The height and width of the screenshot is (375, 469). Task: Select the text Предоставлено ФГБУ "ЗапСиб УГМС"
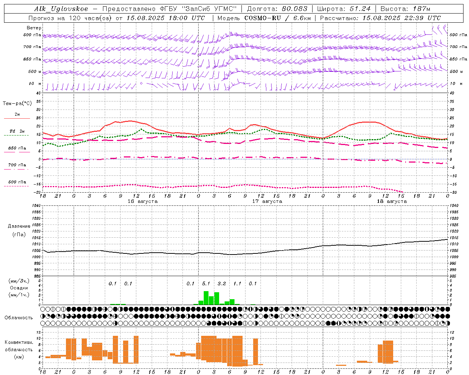point(170,9)
